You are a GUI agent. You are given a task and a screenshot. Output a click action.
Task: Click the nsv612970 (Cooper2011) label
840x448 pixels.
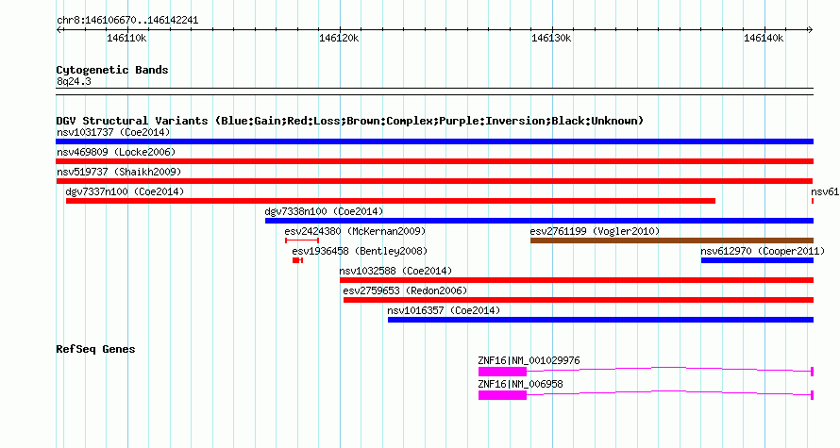(x=763, y=251)
